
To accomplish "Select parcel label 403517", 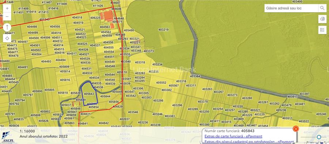I will tap(292, 96).
